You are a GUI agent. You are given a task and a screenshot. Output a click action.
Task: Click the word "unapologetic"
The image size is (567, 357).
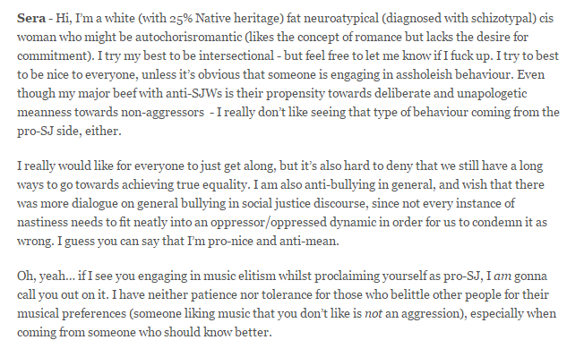point(492,94)
